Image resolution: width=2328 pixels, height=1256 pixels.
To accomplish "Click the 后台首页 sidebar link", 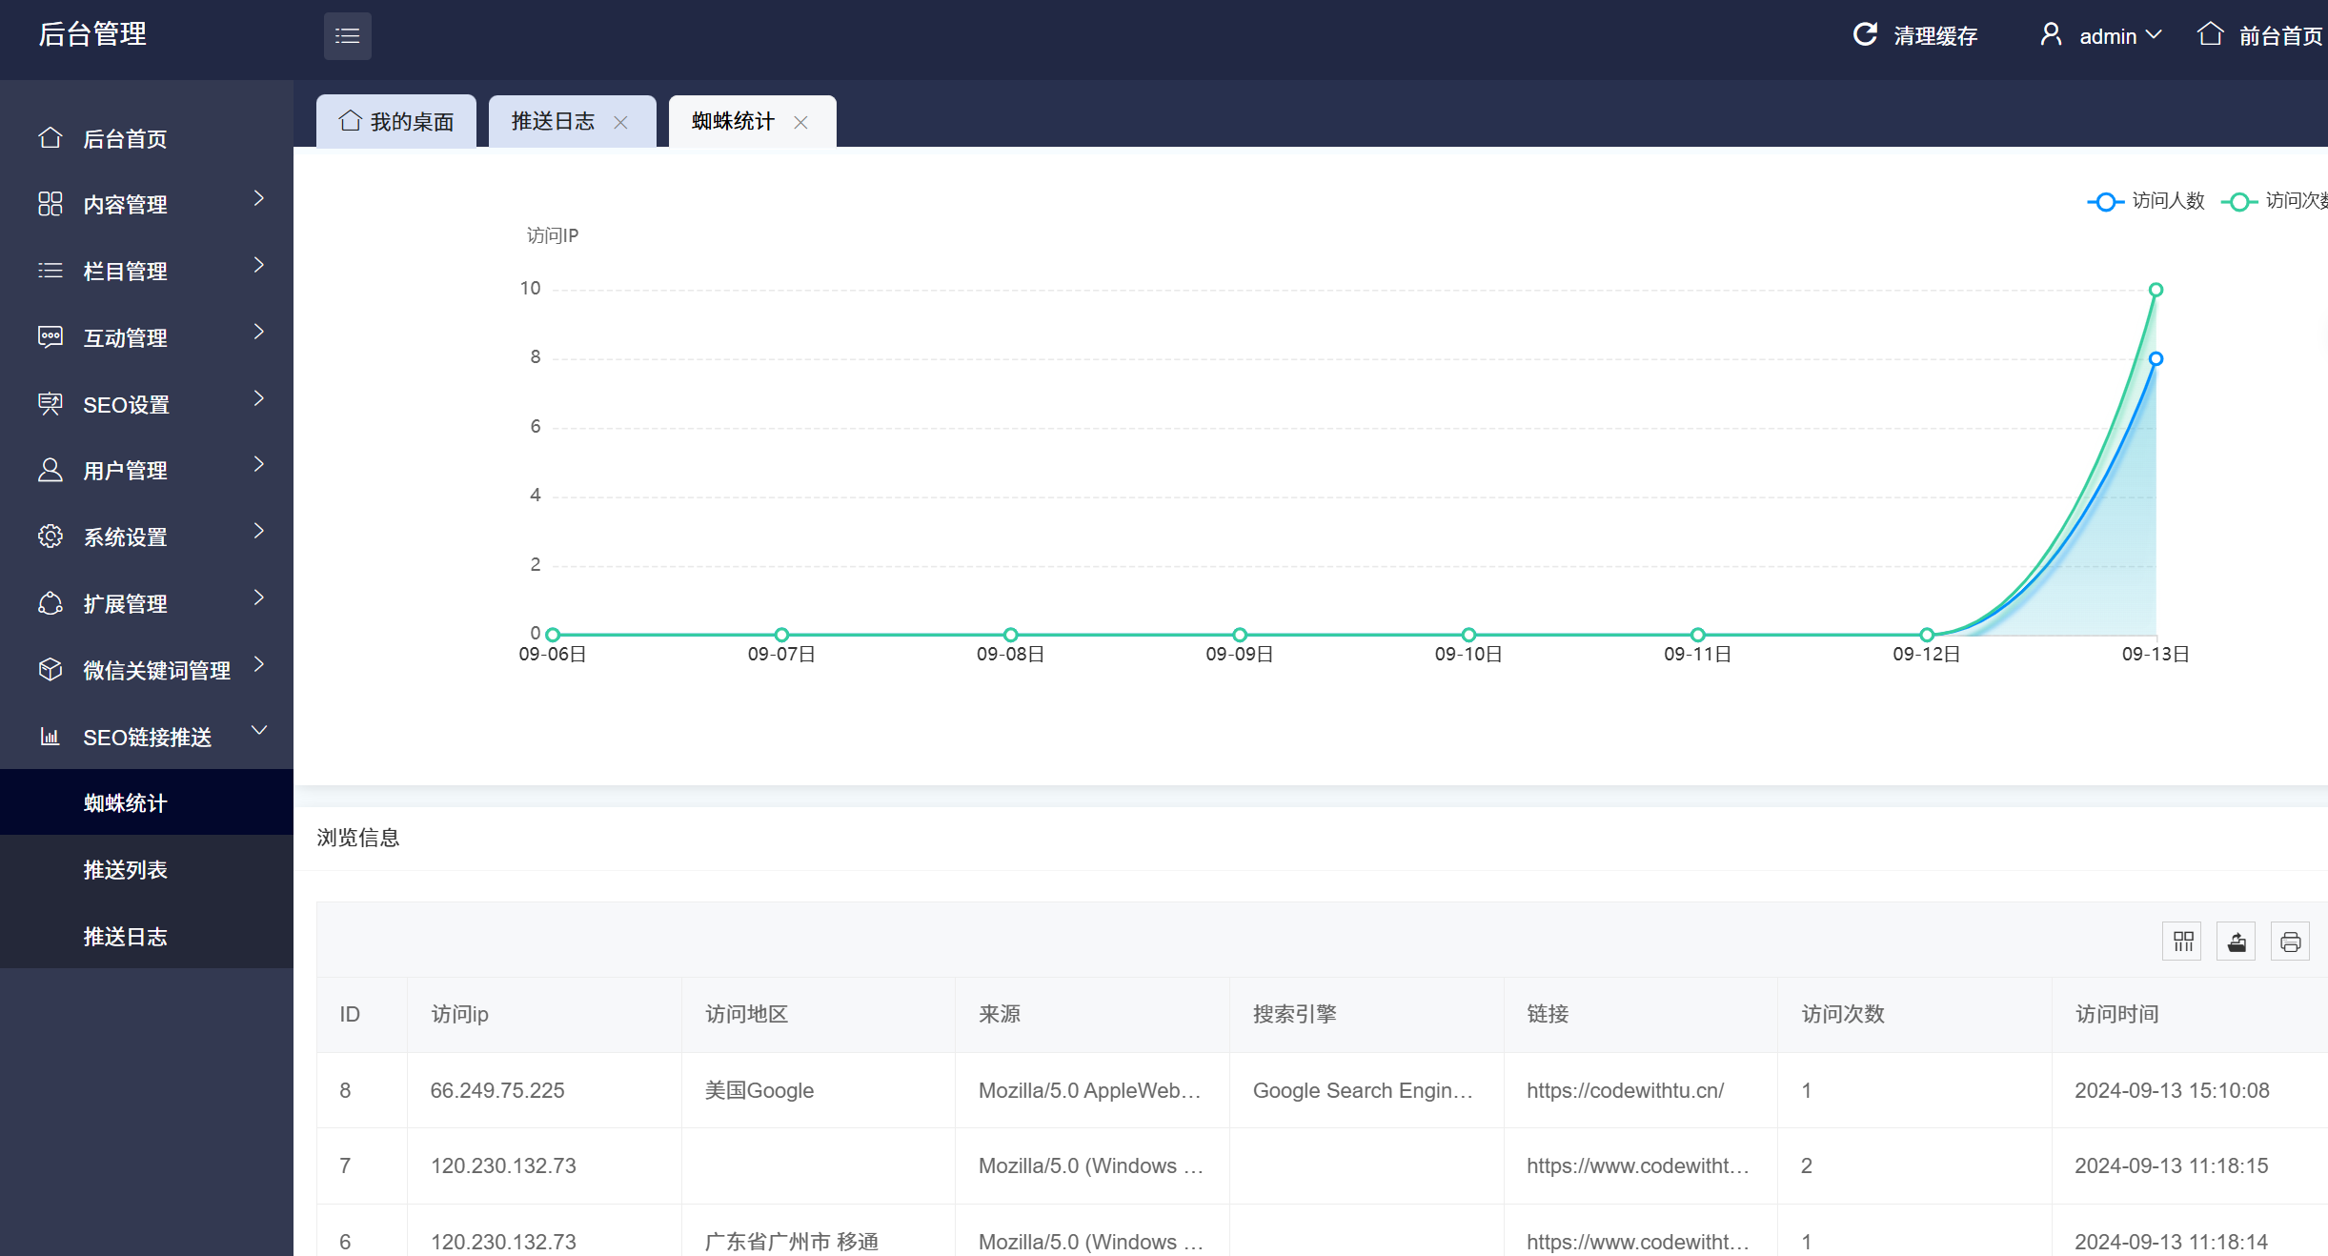I will (x=147, y=138).
